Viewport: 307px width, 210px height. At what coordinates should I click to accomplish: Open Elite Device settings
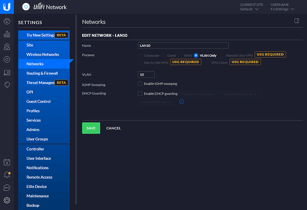[44, 186]
